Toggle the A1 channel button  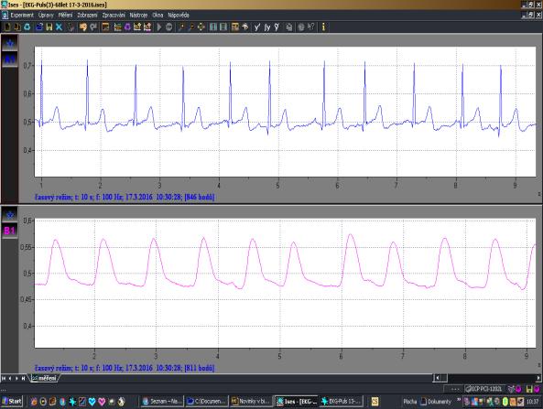point(10,59)
